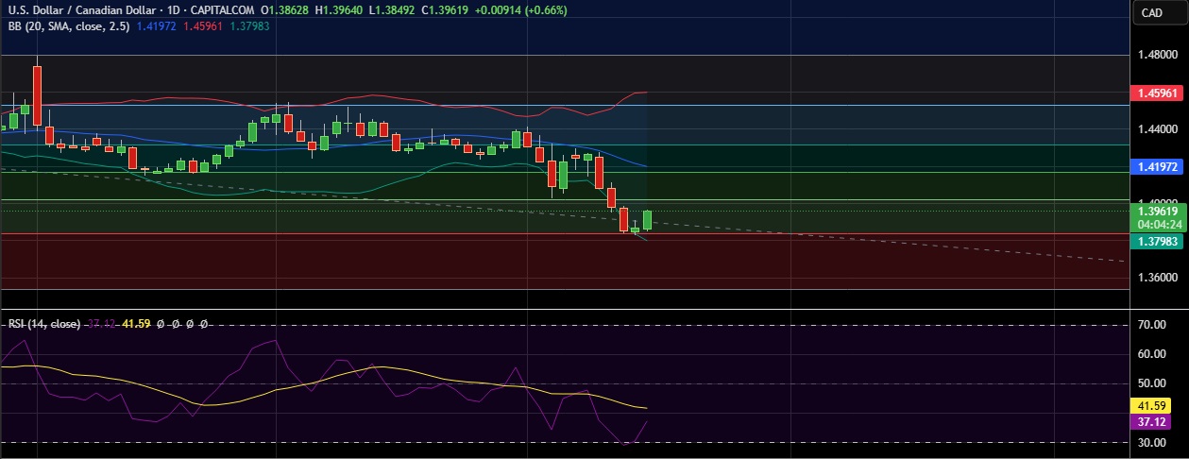The width and height of the screenshot is (1189, 459).
Task: Click the low value L1.38492 in header
Action: click(x=390, y=10)
